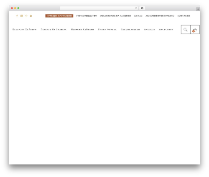Select Перлите На Силвекс menu item
The image size is (209, 177).
pos(54,29)
